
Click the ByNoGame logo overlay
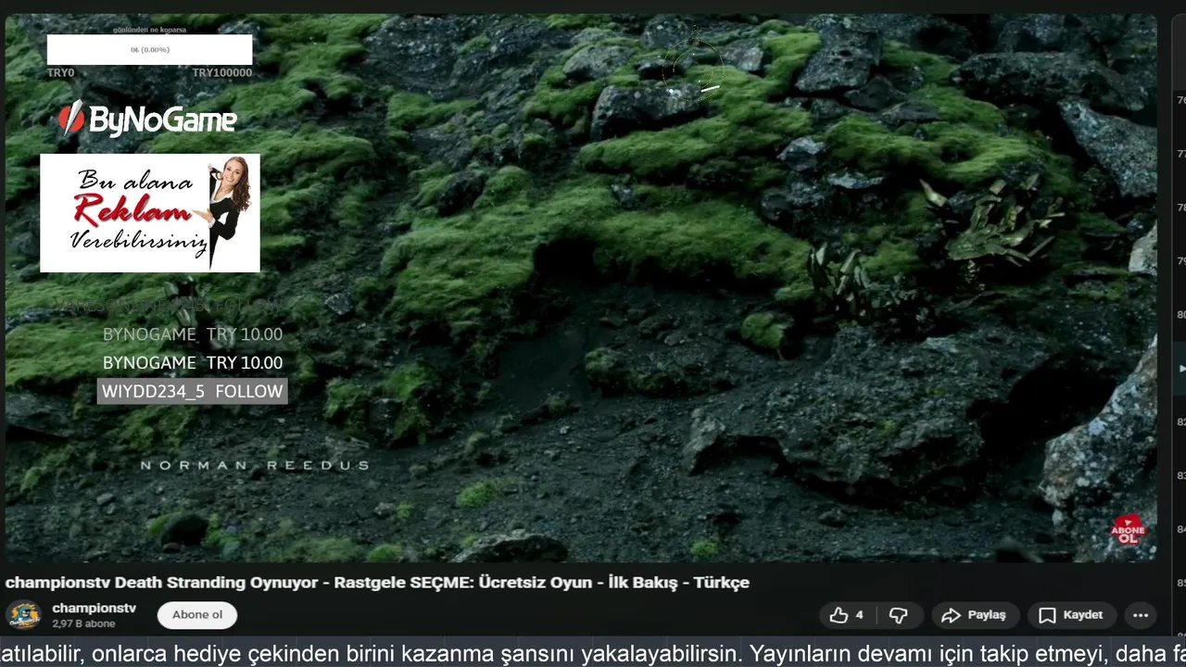click(x=147, y=120)
